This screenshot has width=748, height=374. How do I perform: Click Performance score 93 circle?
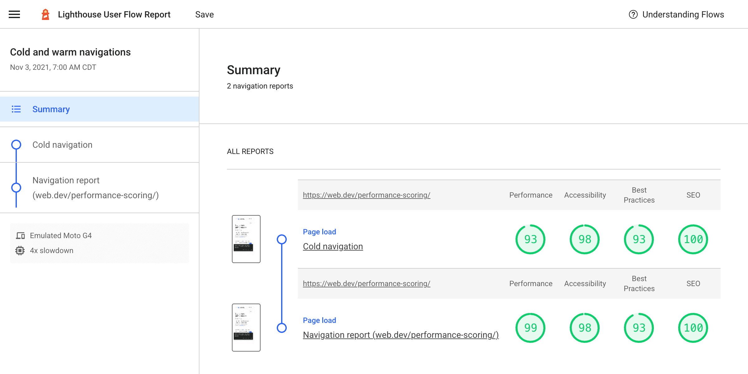[x=530, y=239]
